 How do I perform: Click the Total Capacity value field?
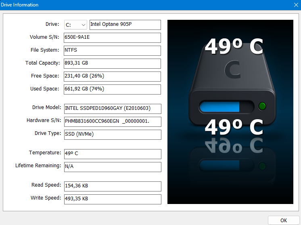pyautogui.click(x=112, y=63)
